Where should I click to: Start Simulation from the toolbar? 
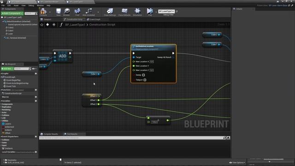tap(137, 12)
